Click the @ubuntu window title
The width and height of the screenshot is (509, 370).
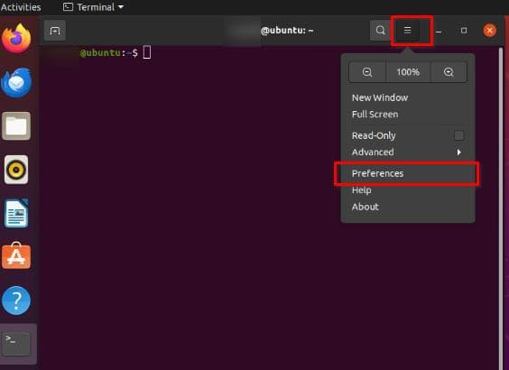(x=287, y=31)
